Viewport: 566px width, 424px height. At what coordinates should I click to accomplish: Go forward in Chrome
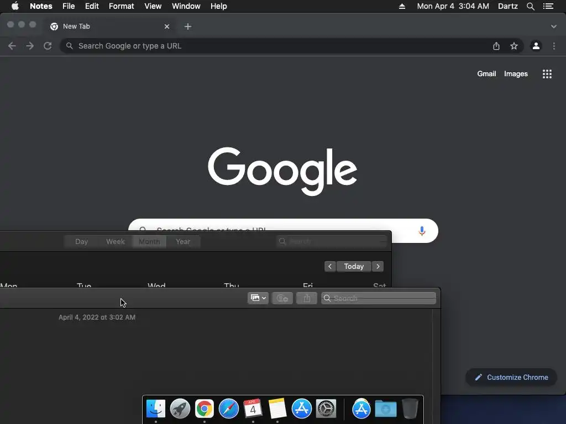[x=30, y=46]
